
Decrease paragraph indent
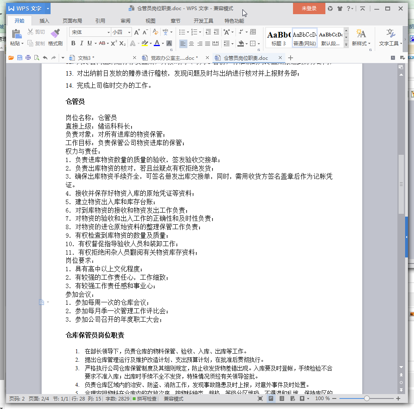[x=208, y=32]
